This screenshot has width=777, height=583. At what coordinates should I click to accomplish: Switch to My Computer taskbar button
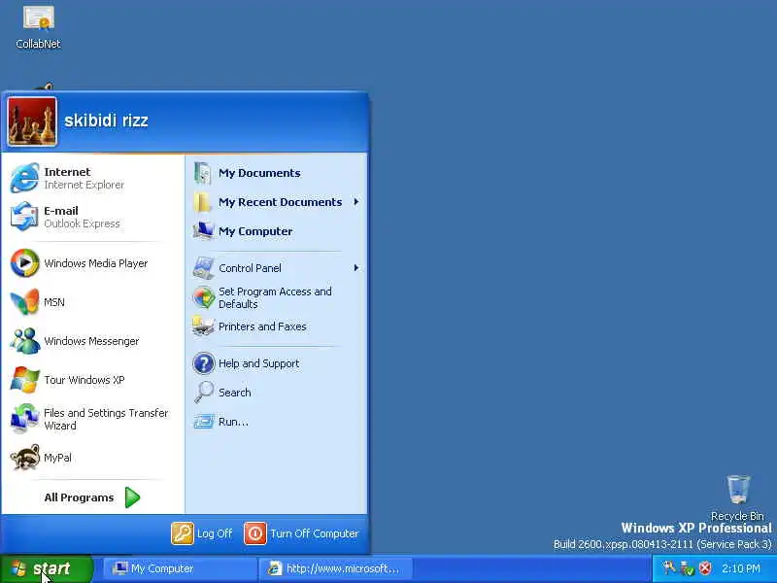[x=180, y=568]
